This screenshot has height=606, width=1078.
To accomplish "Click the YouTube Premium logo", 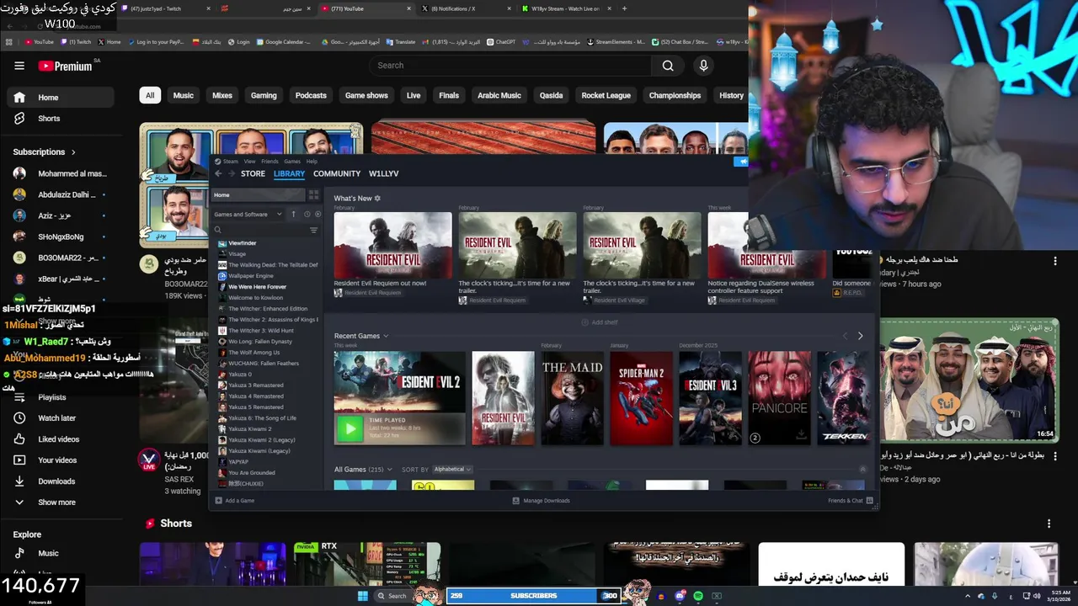I will pos(65,66).
